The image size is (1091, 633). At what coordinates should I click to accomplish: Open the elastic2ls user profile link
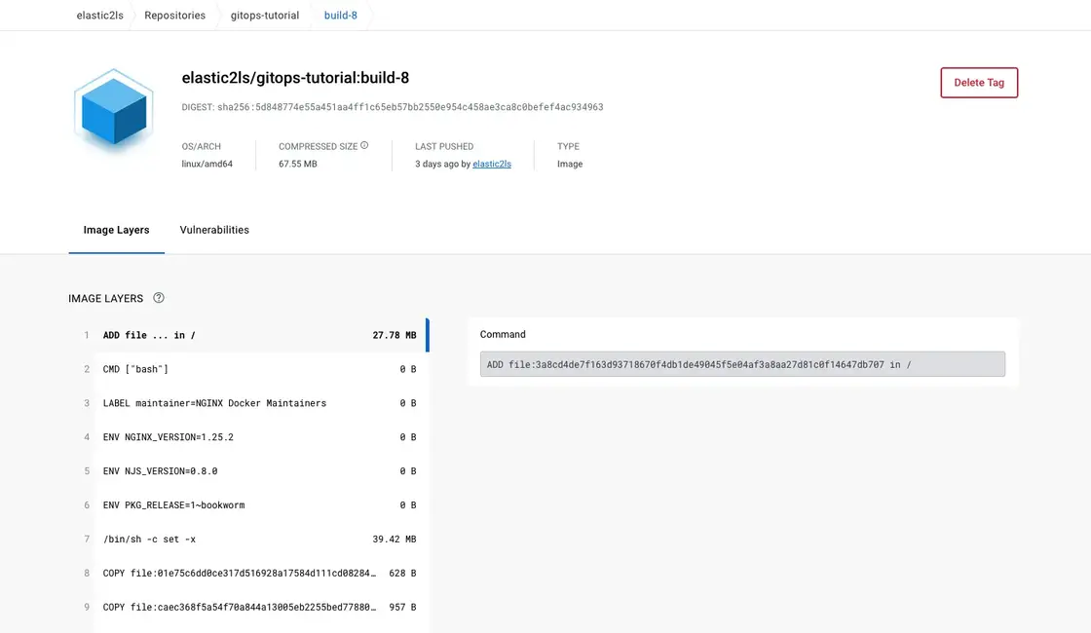point(491,164)
